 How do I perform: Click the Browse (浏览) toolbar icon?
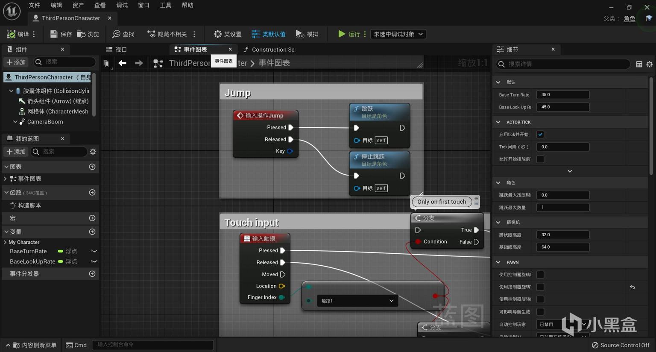82,34
